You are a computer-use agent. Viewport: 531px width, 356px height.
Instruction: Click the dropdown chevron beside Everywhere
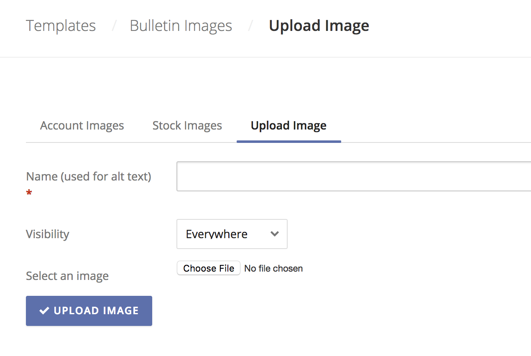click(275, 234)
